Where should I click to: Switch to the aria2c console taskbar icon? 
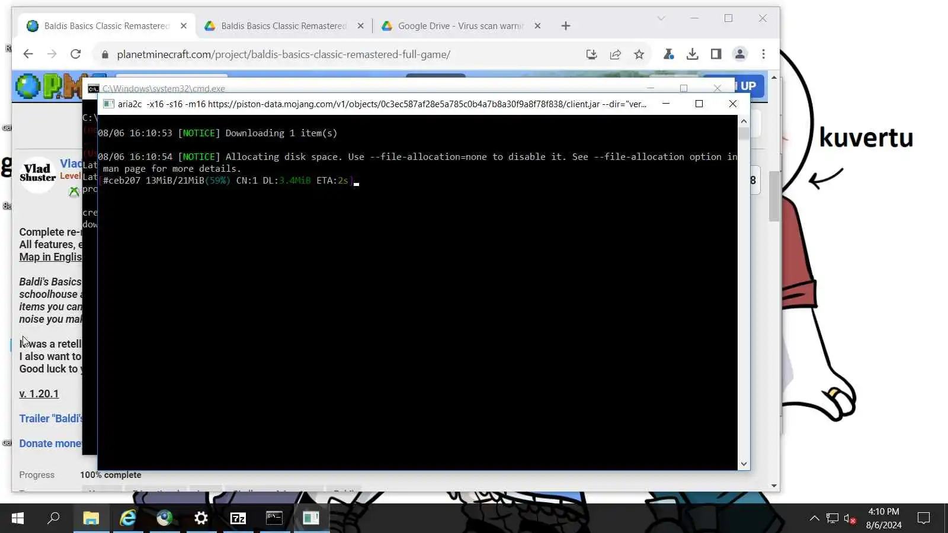coord(311,519)
